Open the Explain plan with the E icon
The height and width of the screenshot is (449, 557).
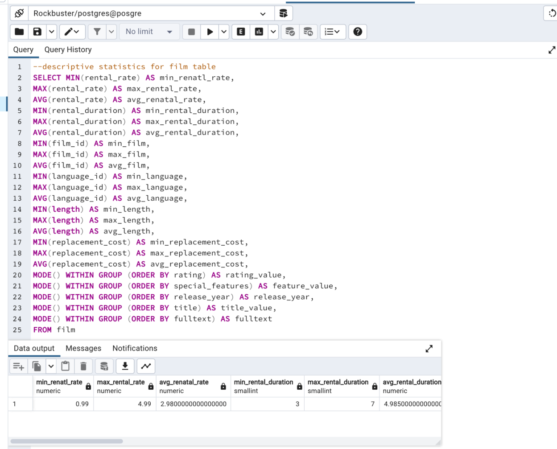coord(240,31)
